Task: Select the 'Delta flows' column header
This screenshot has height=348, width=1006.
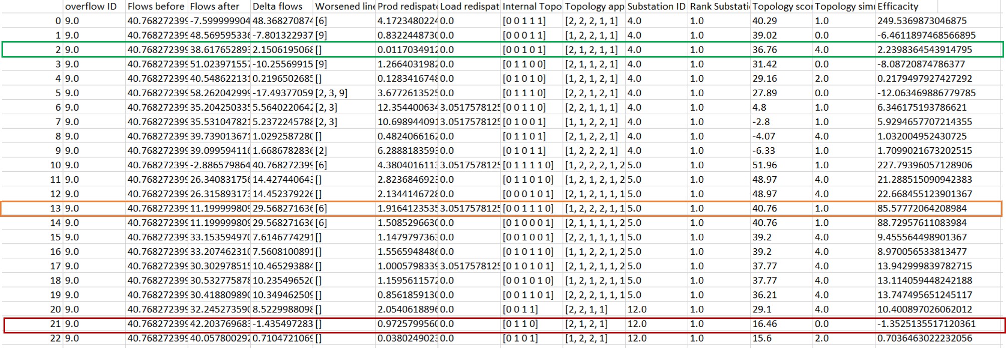Action: point(277,7)
